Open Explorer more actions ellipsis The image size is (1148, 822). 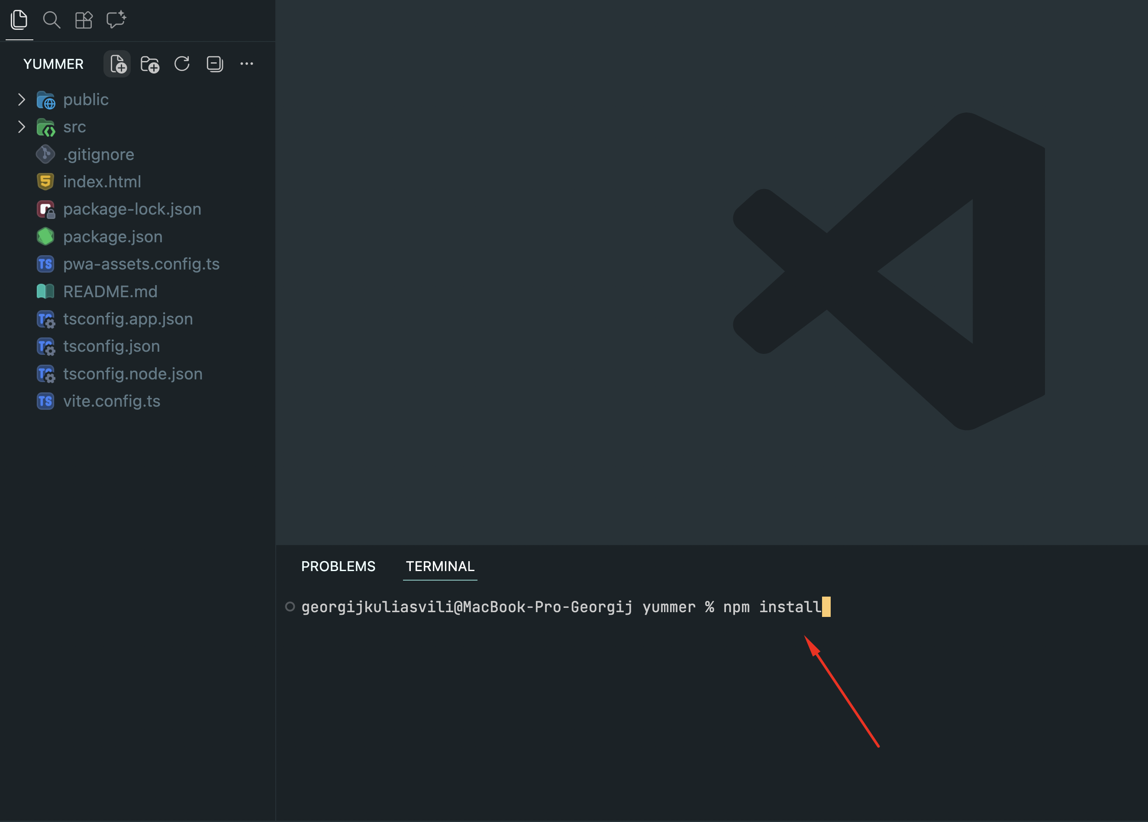pos(246,64)
